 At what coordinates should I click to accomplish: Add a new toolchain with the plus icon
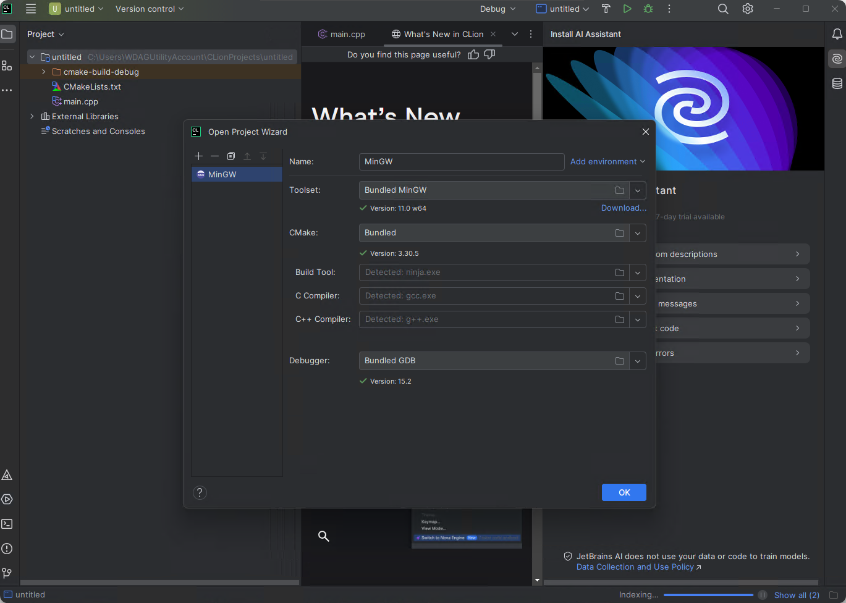[198, 156]
